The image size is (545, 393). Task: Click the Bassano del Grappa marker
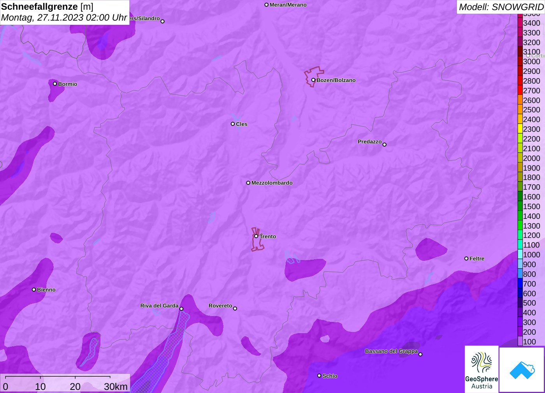point(420,354)
